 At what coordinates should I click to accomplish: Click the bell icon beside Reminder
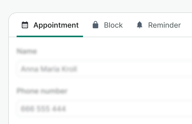[x=140, y=25]
